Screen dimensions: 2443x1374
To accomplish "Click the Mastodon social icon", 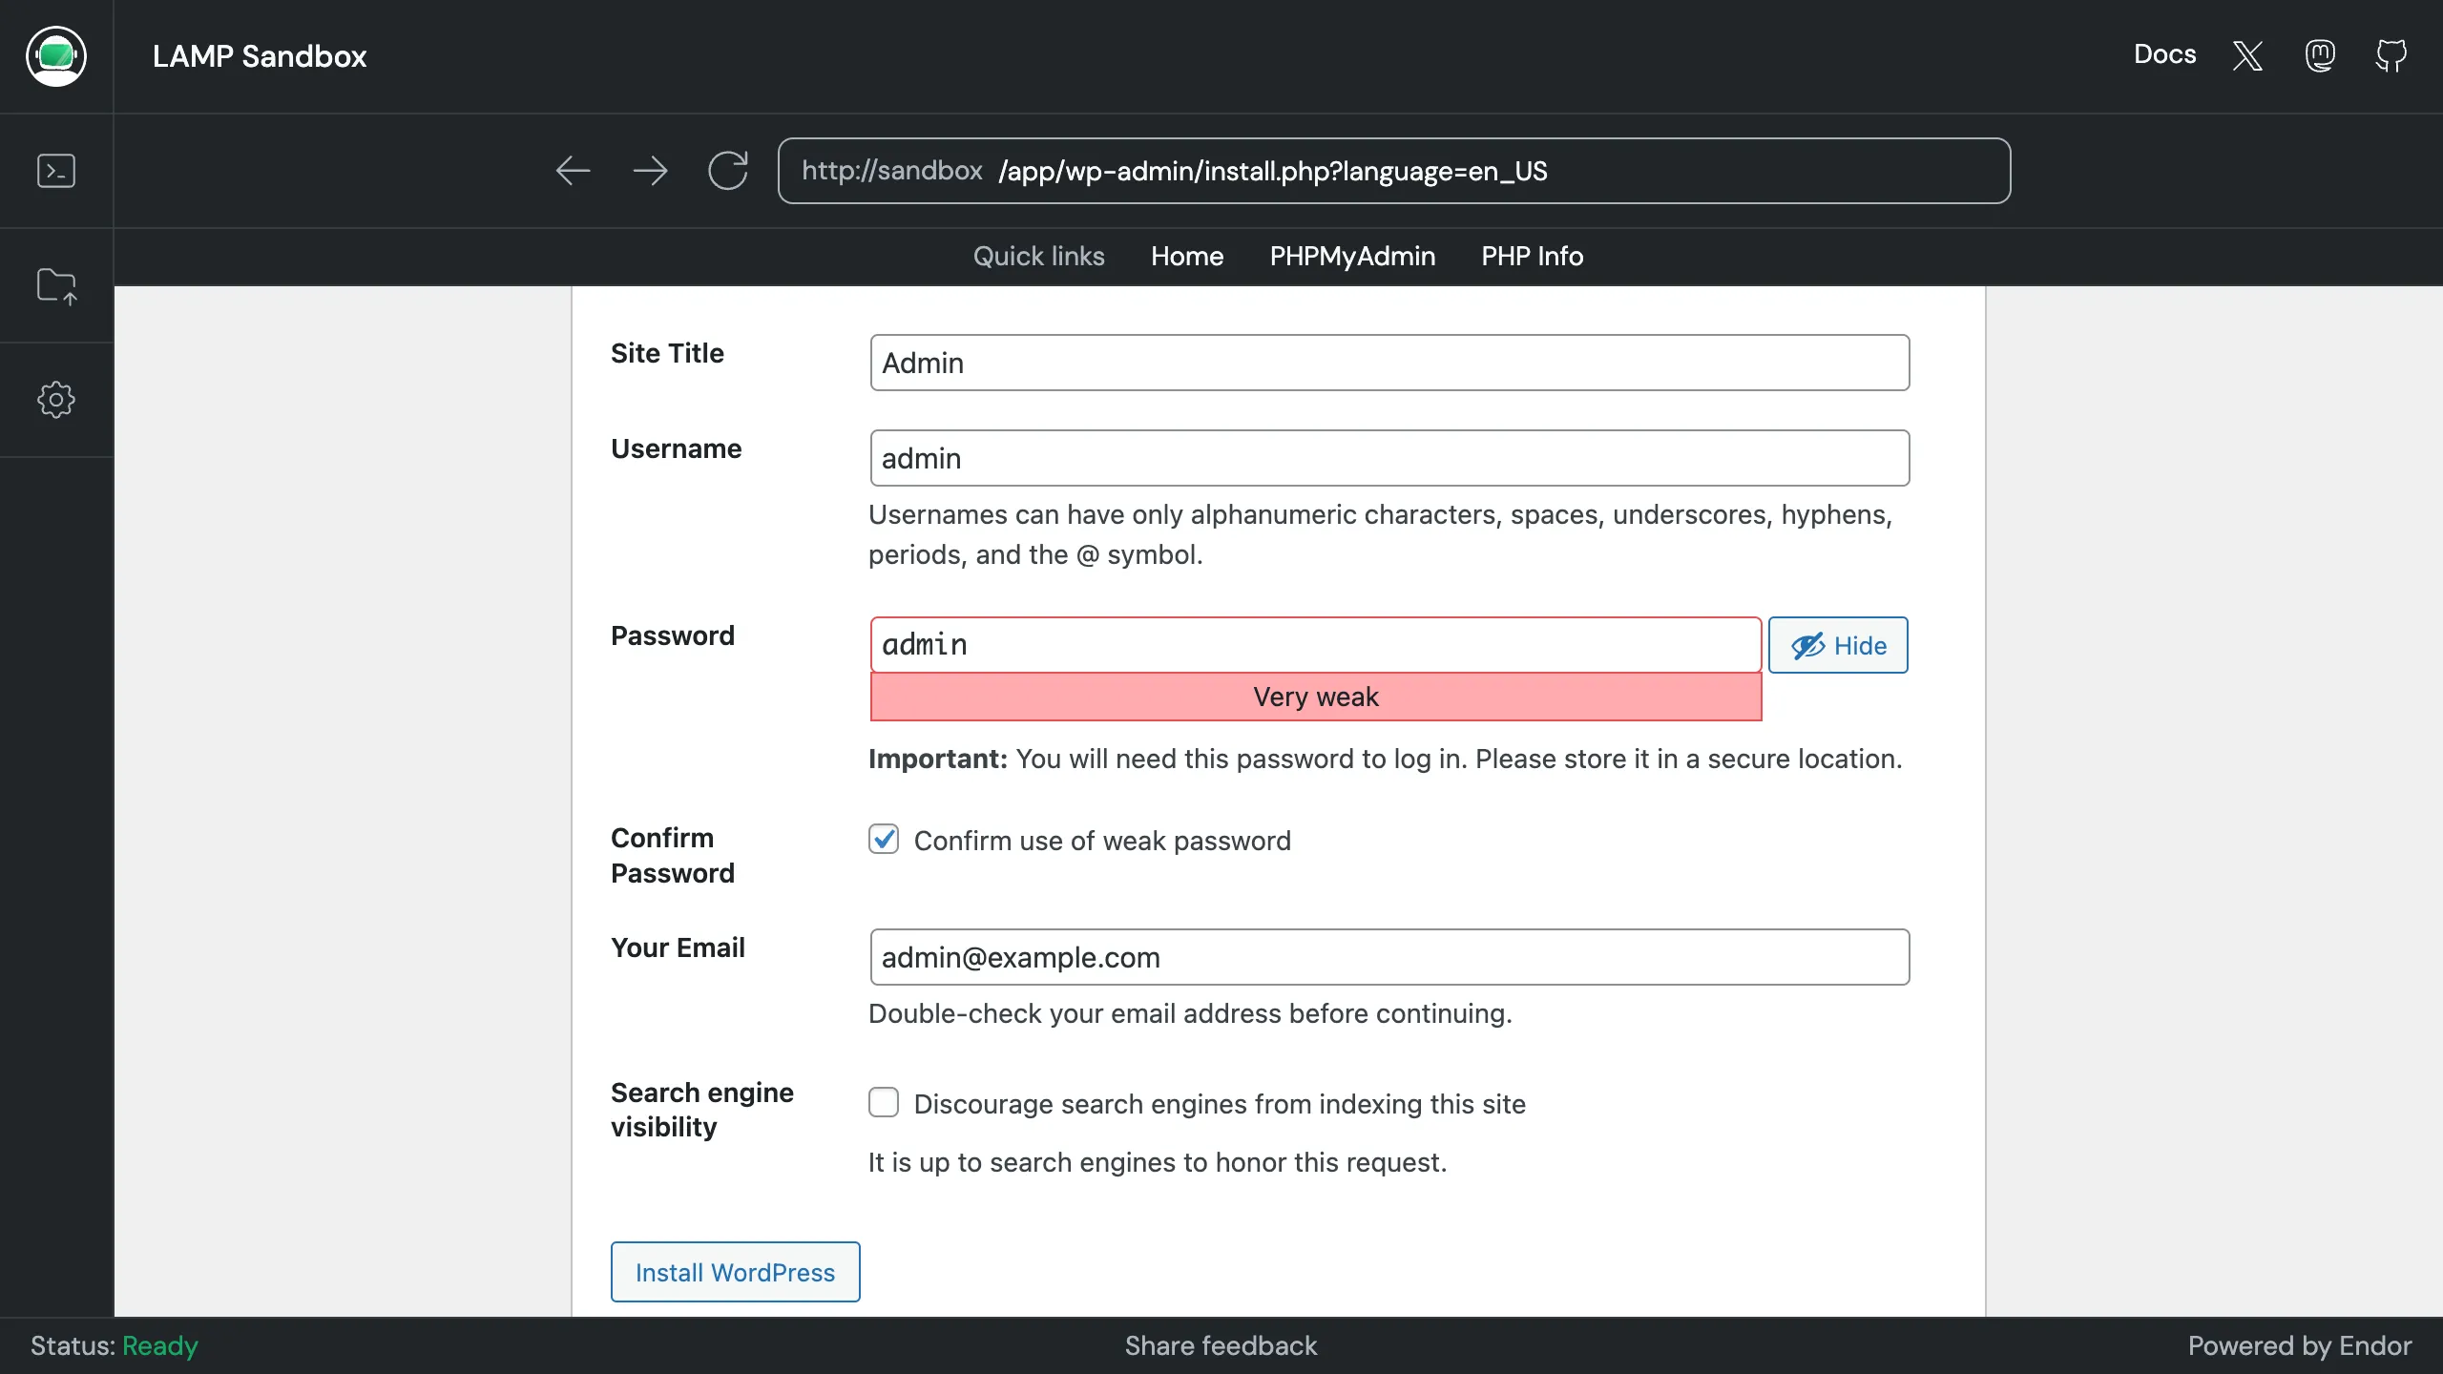I will [x=2321, y=55].
